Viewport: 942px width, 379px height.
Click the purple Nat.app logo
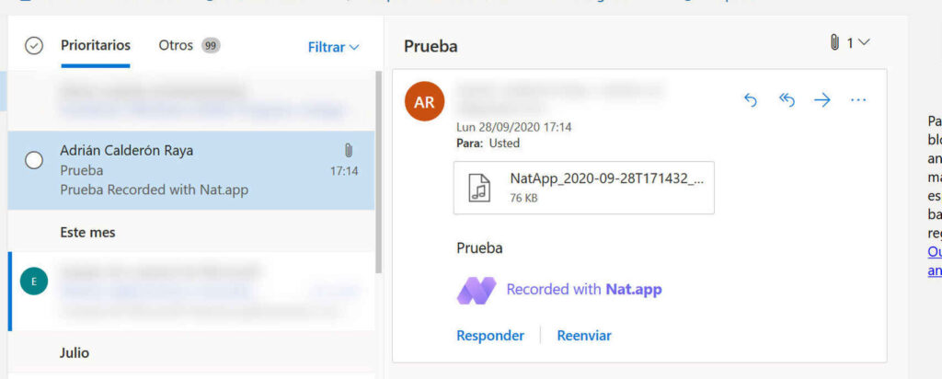click(477, 290)
